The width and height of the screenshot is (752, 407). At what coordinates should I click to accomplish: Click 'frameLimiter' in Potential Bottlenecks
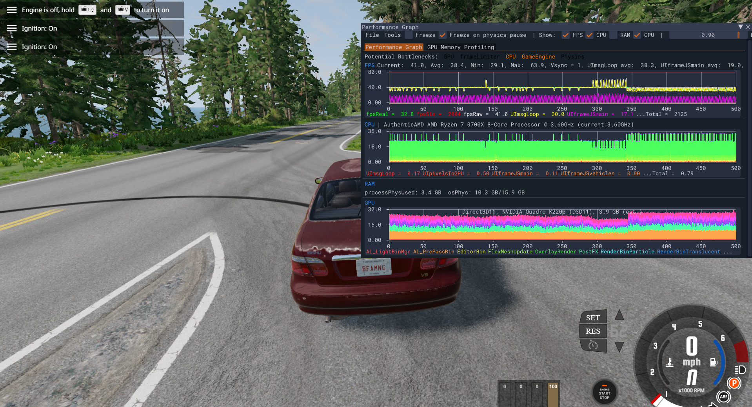pos(480,57)
